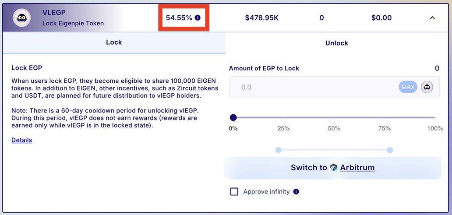The image size is (452, 215).
Task: Click the slider handle at 0%
Action: coord(233,117)
